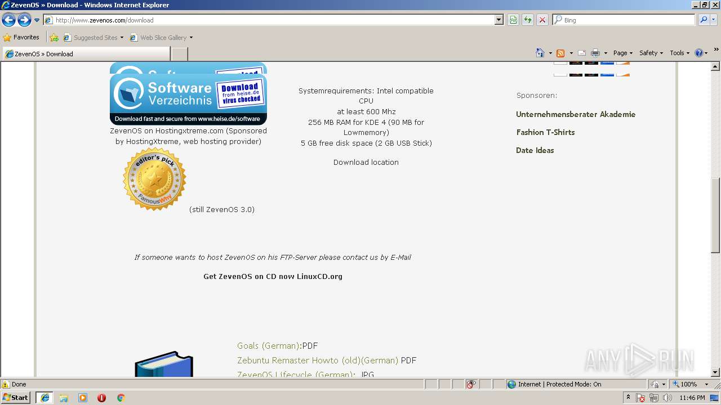This screenshot has height=405, width=721.
Task: Open the Goals (German) PDF link
Action: (x=278, y=346)
